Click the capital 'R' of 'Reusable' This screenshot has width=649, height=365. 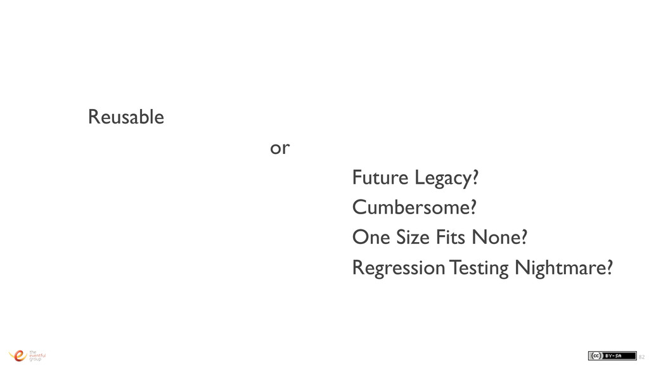[x=94, y=117]
